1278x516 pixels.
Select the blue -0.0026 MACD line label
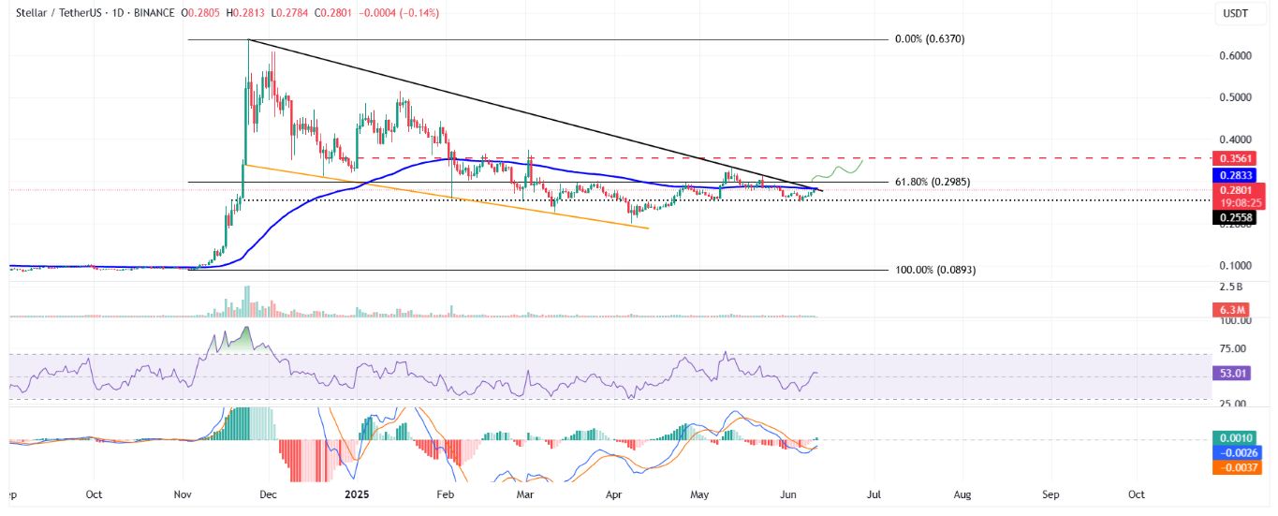(x=1238, y=452)
